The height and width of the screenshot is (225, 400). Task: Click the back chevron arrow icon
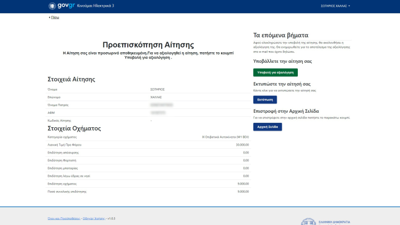(49, 18)
